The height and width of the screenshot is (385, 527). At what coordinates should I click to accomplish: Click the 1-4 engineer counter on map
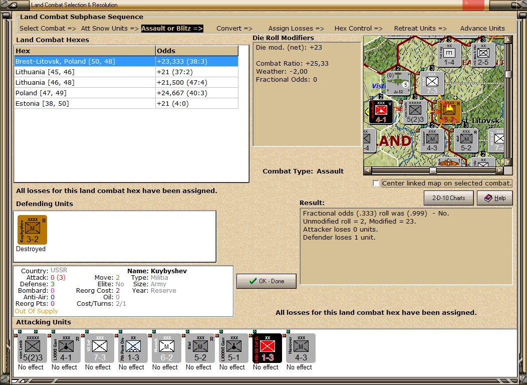click(449, 55)
